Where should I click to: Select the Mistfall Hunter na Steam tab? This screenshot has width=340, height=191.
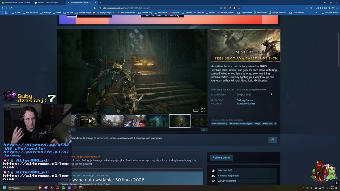(82, 2)
